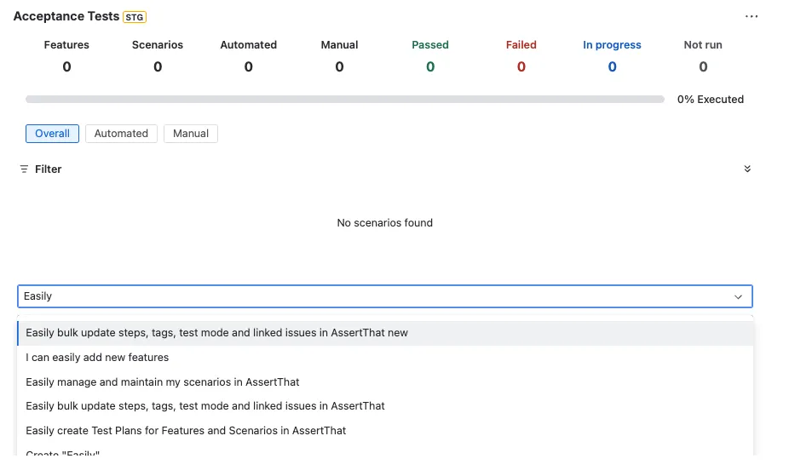The height and width of the screenshot is (476, 789).
Task: Click the Not run label
Action: coord(703,45)
